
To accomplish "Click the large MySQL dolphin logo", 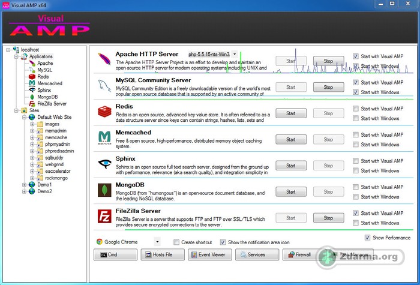I will [x=104, y=86].
